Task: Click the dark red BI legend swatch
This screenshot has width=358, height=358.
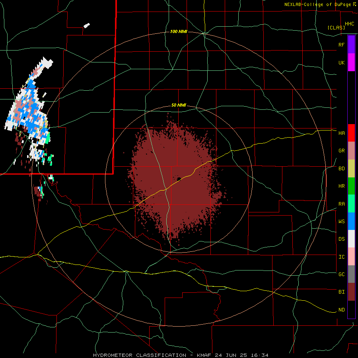Action: pyautogui.click(x=351, y=292)
